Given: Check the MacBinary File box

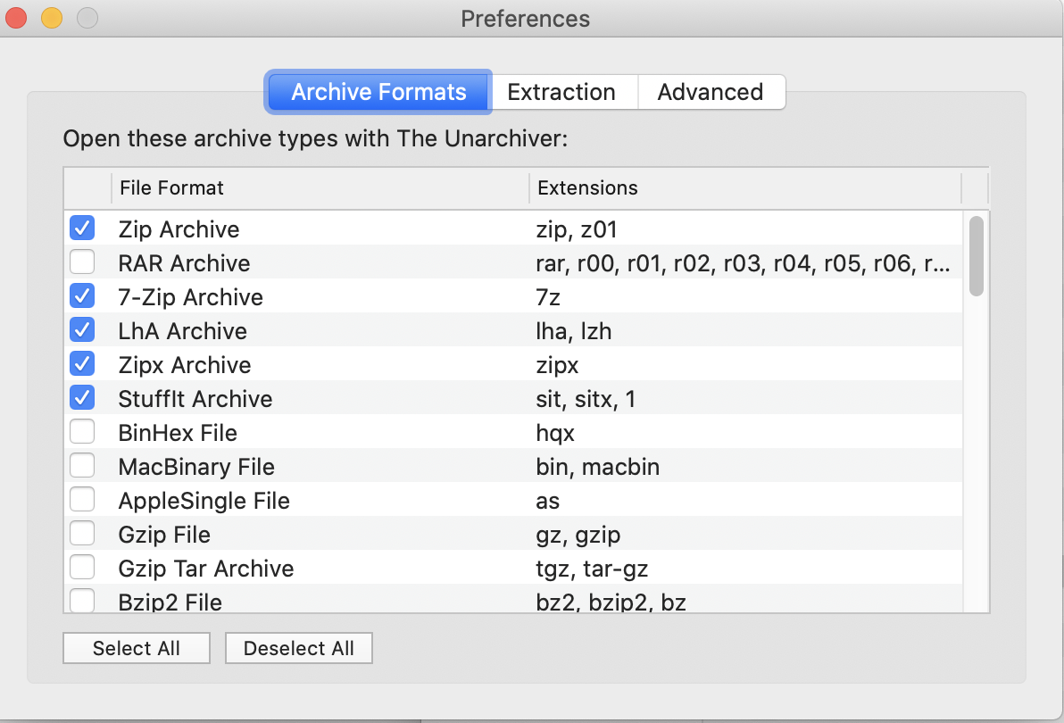Looking at the screenshot, I should 82,466.
